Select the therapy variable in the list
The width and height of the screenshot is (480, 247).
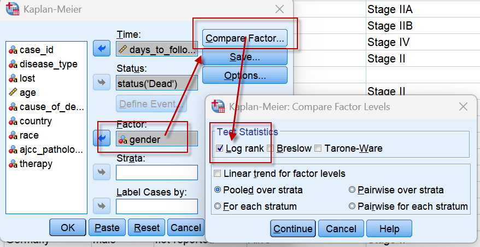[x=36, y=164]
